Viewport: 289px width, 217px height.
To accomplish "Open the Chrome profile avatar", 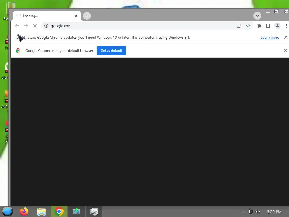I will (x=277, y=26).
